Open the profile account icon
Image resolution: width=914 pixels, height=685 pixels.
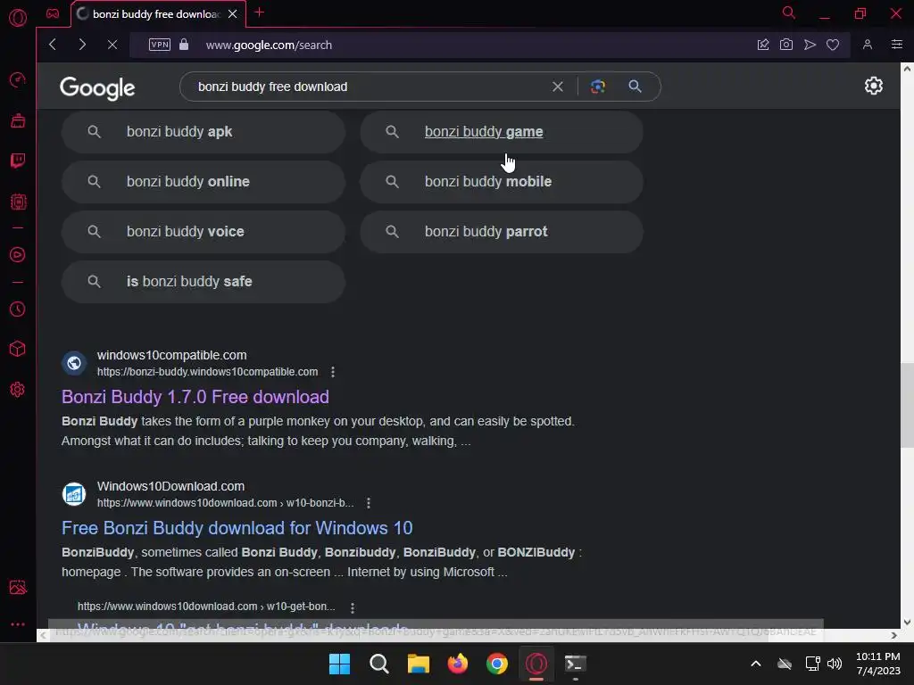point(868,45)
